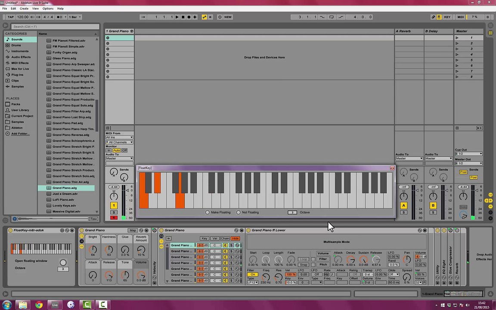
Task: Adjust the Reverb Amount macro knob
Action: tap(141, 249)
